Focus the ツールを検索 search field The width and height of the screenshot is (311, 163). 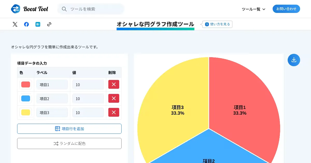pyautogui.click(x=95, y=9)
